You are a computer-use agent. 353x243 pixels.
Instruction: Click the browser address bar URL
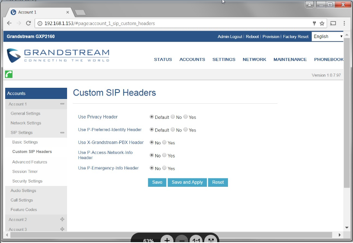(100, 23)
